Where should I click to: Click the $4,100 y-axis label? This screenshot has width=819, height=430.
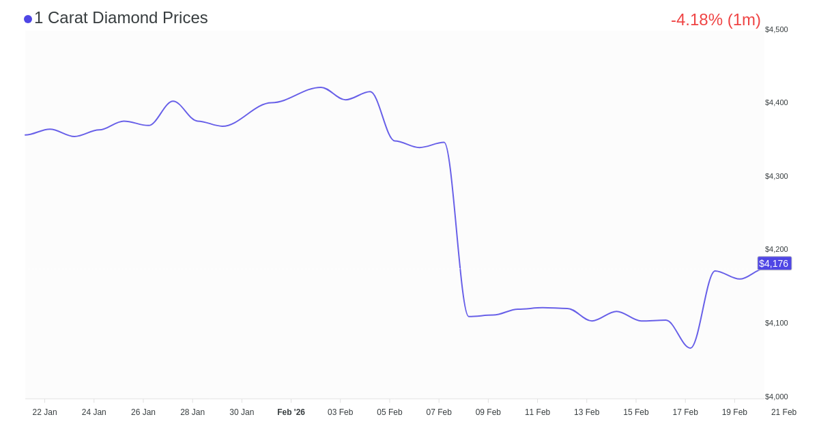(x=776, y=323)
